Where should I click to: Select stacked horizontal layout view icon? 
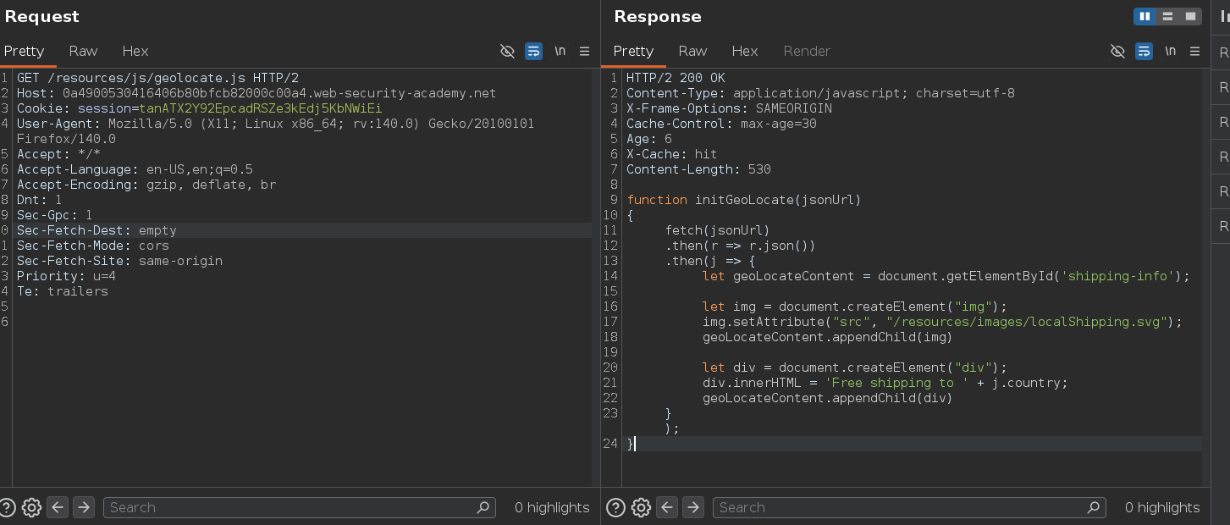(x=1167, y=16)
